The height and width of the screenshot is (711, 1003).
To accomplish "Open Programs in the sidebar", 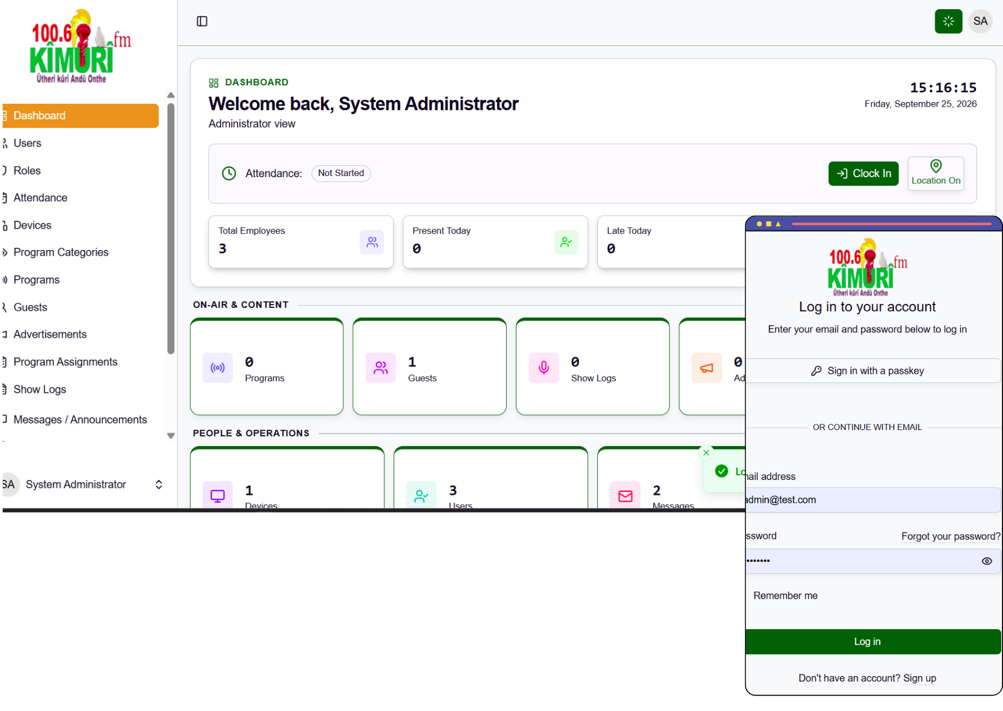I will [x=80, y=280].
